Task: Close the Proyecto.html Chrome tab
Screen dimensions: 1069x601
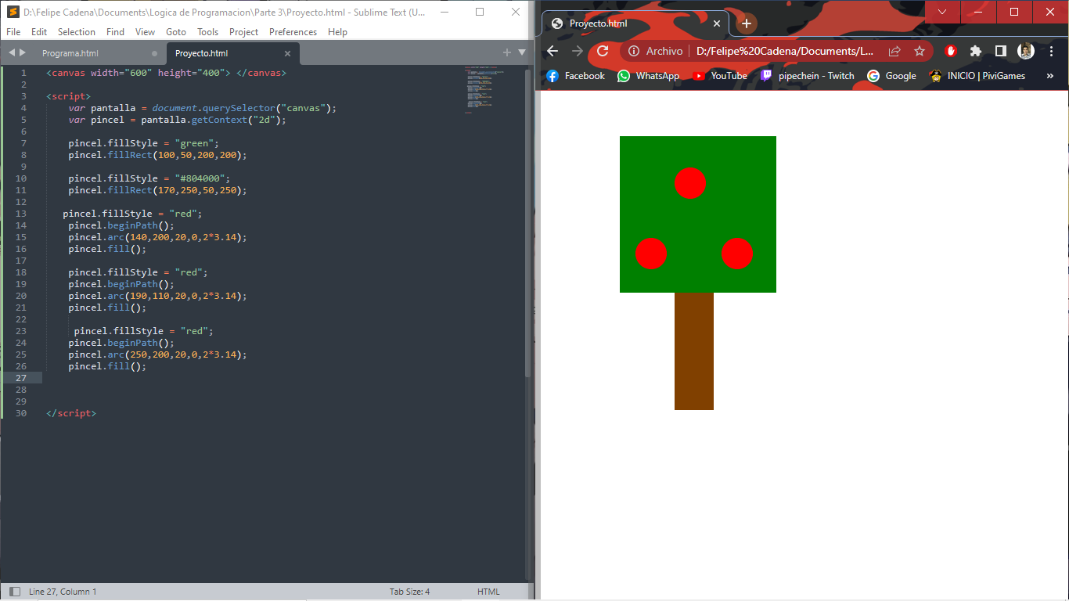Action: tap(716, 23)
